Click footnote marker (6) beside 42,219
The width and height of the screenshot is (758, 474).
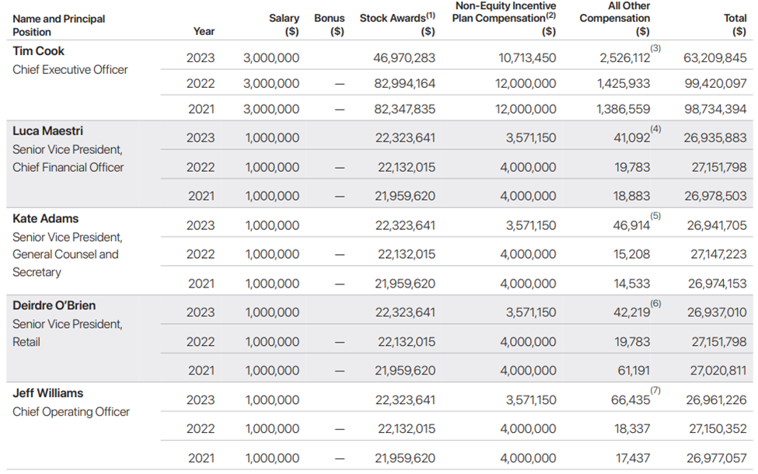[x=655, y=303]
